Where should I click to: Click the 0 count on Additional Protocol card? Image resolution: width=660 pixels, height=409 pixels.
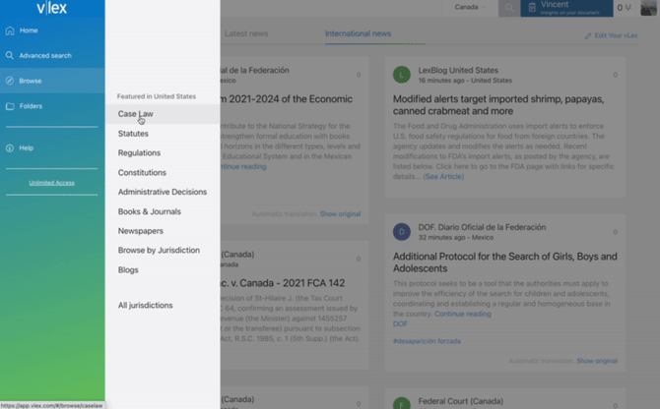(x=615, y=232)
